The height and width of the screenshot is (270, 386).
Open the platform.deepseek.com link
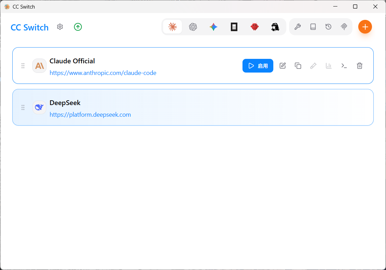pyautogui.click(x=90, y=115)
